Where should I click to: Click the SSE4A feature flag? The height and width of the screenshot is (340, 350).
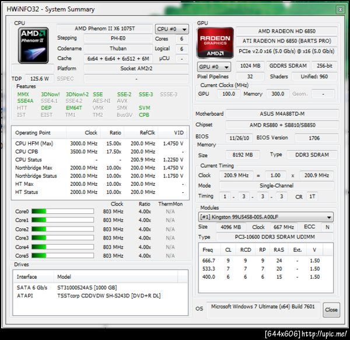(25, 101)
